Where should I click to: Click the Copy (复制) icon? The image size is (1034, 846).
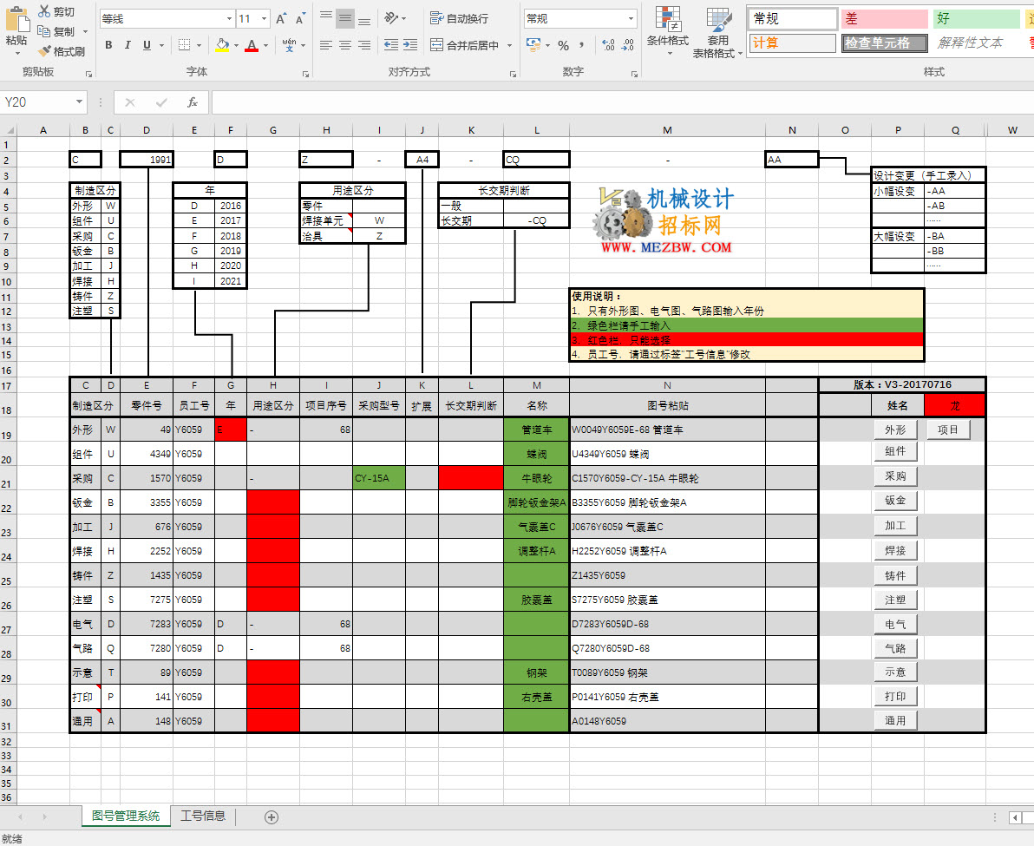[x=44, y=31]
